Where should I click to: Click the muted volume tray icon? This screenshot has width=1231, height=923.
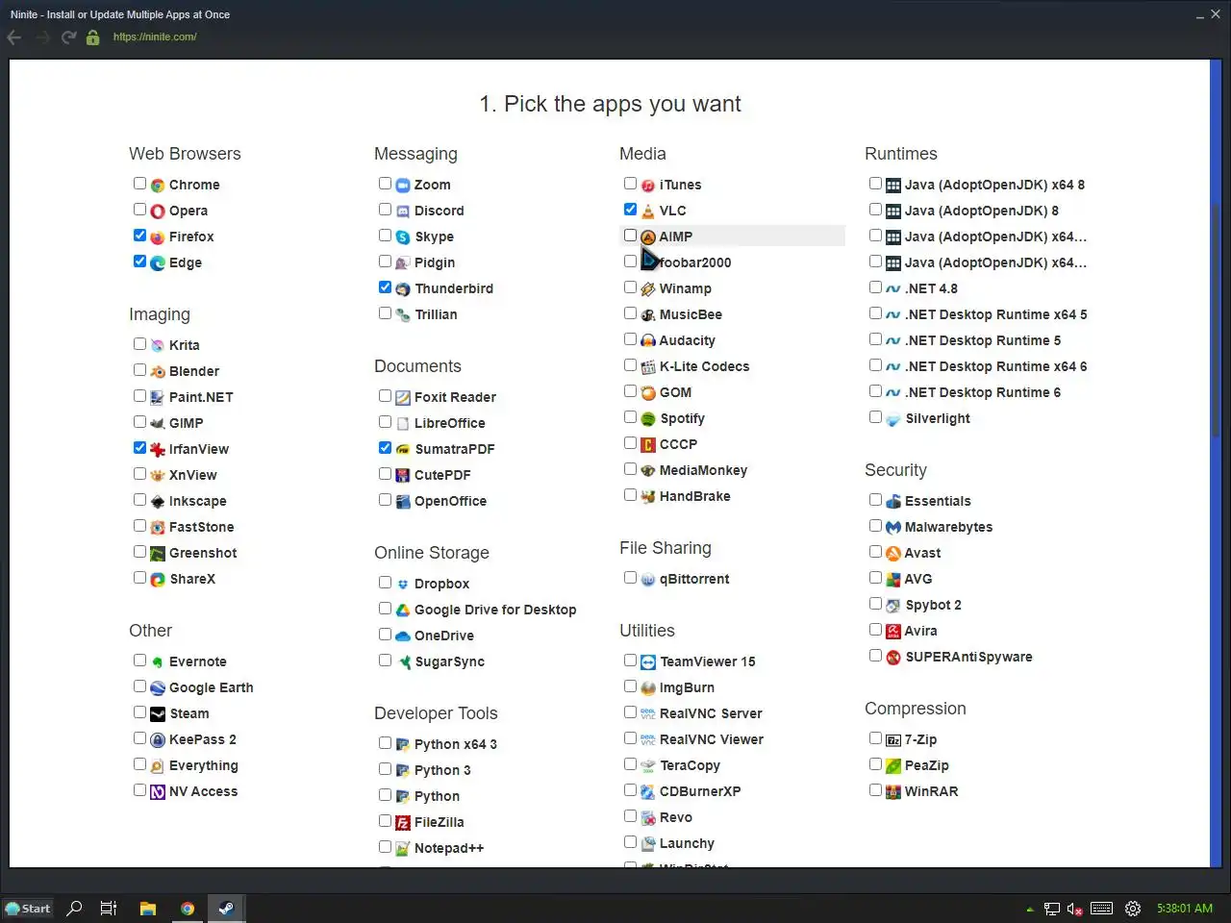(x=1075, y=909)
